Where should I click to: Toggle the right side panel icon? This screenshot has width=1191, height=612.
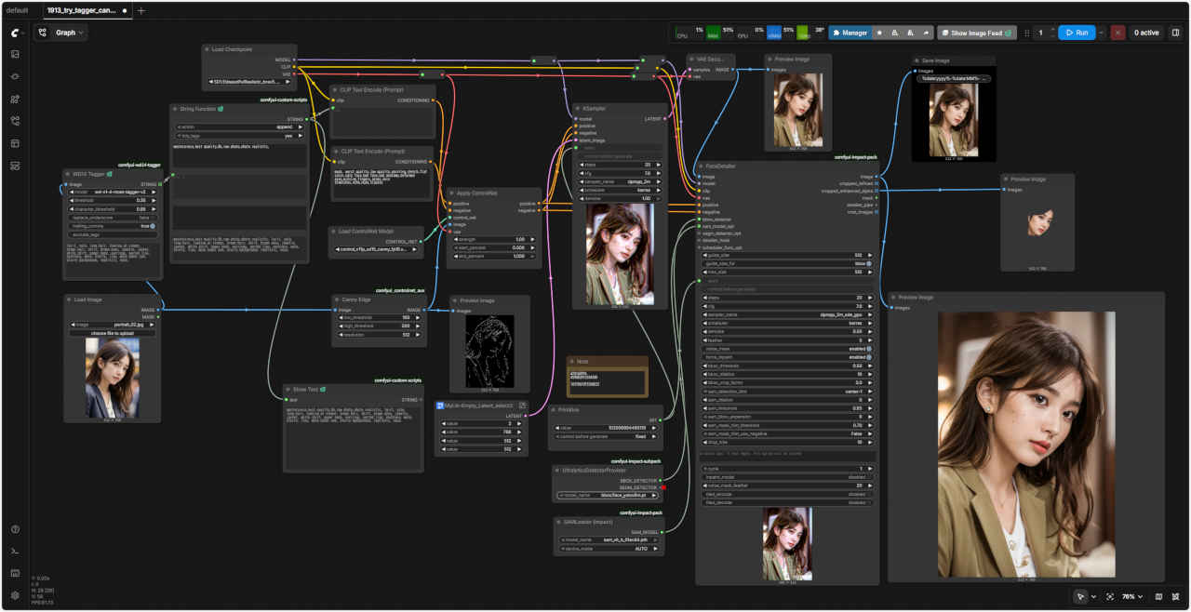pos(1175,33)
